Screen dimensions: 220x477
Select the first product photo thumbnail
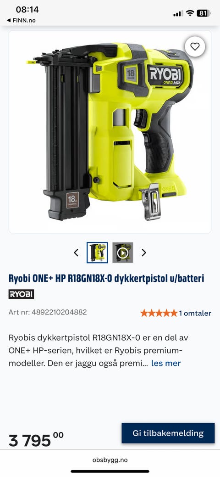click(x=97, y=253)
